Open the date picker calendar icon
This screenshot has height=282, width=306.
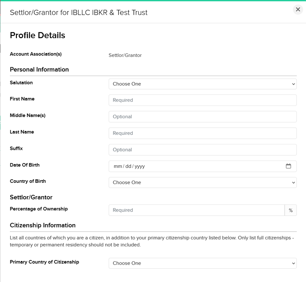[x=288, y=166]
